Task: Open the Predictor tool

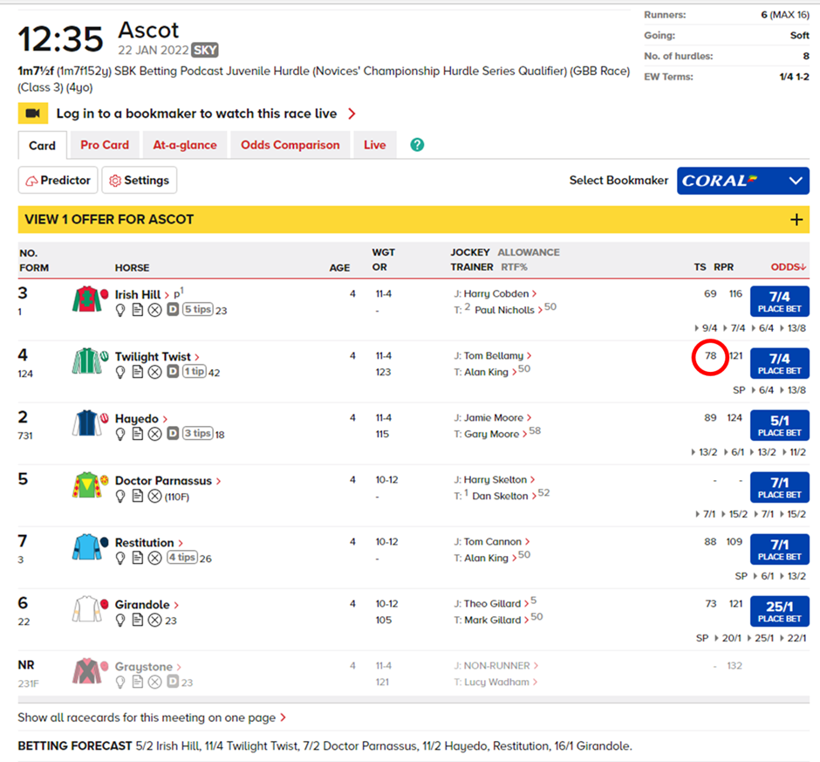Action: click(x=58, y=181)
